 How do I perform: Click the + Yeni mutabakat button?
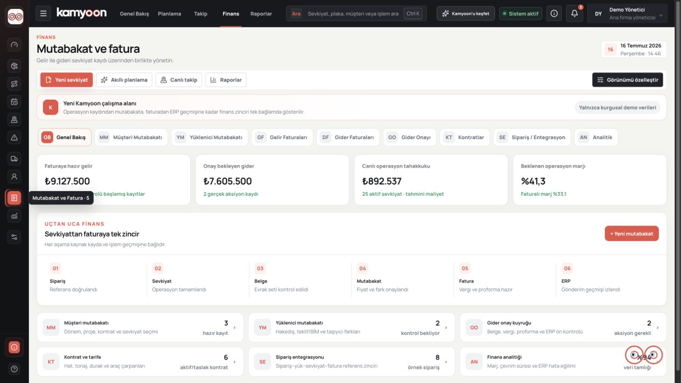pyautogui.click(x=632, y=234)
